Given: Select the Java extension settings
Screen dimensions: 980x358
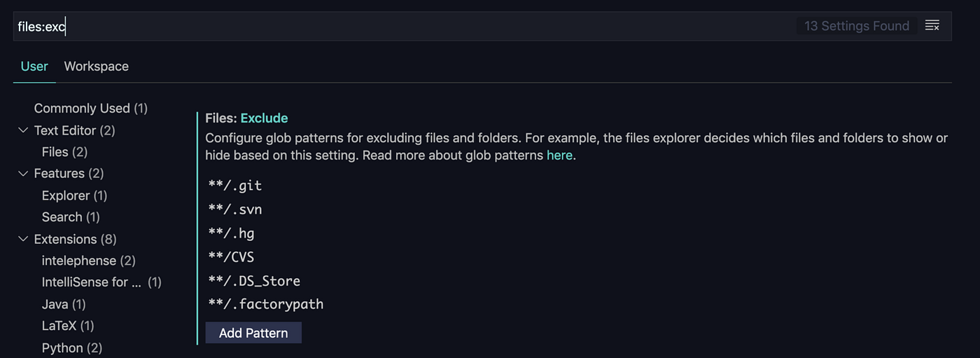Looking at the screenshot, I should point(64,304).
